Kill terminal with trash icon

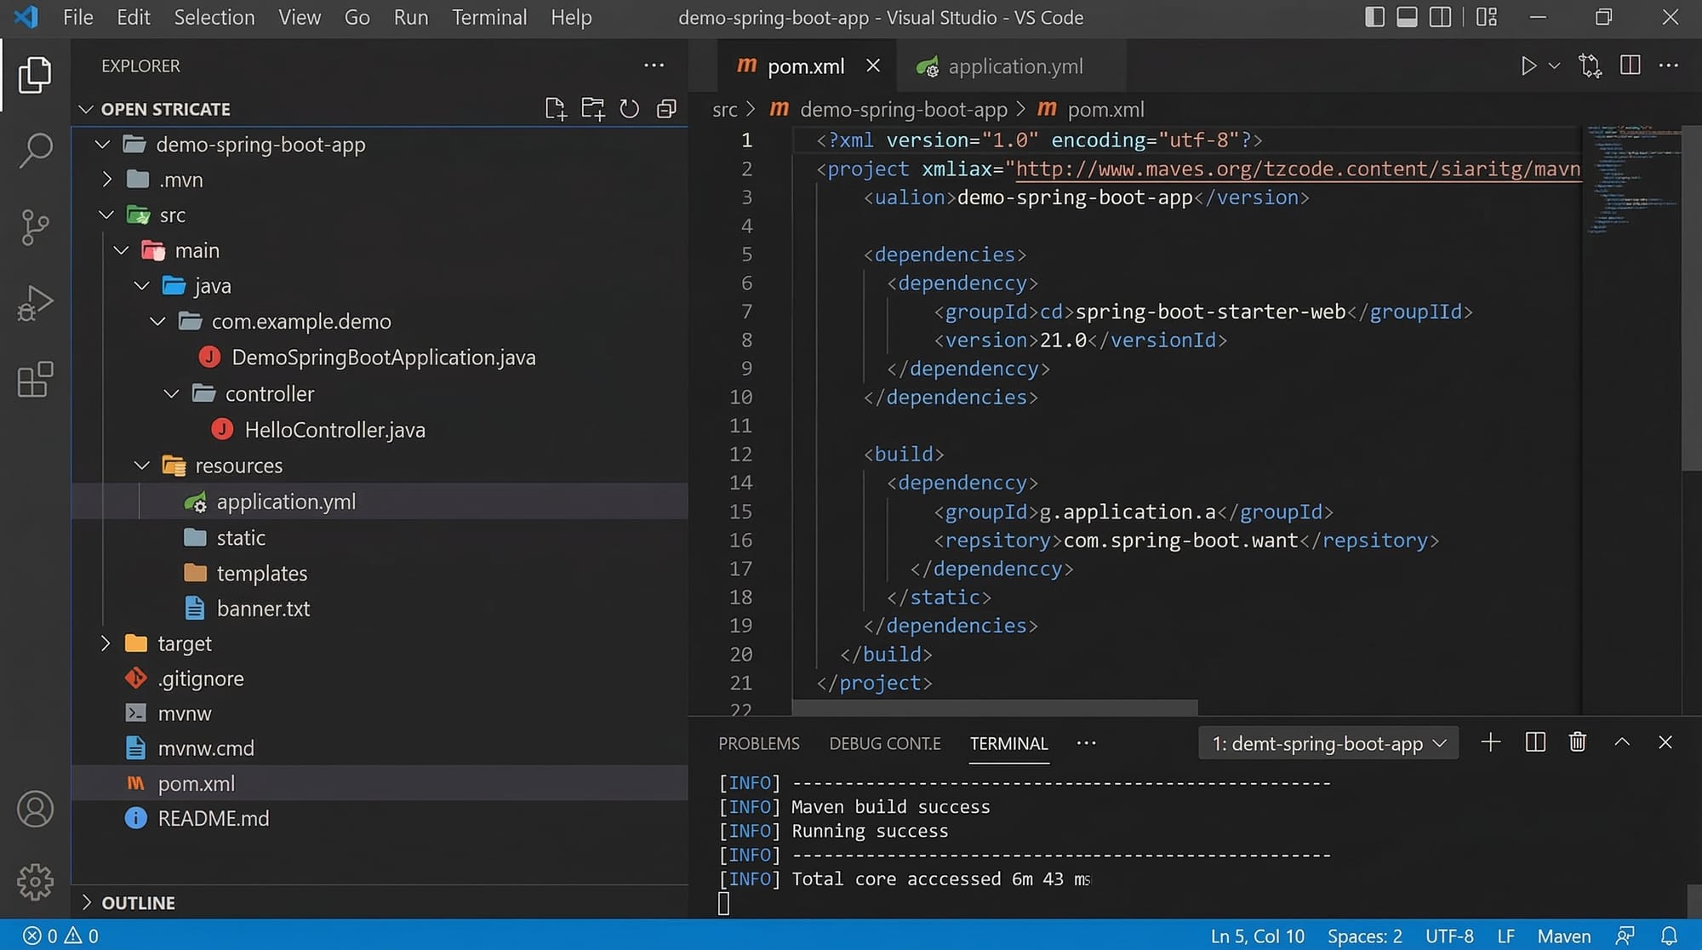pyautogui.click(x=1577, y=742)
